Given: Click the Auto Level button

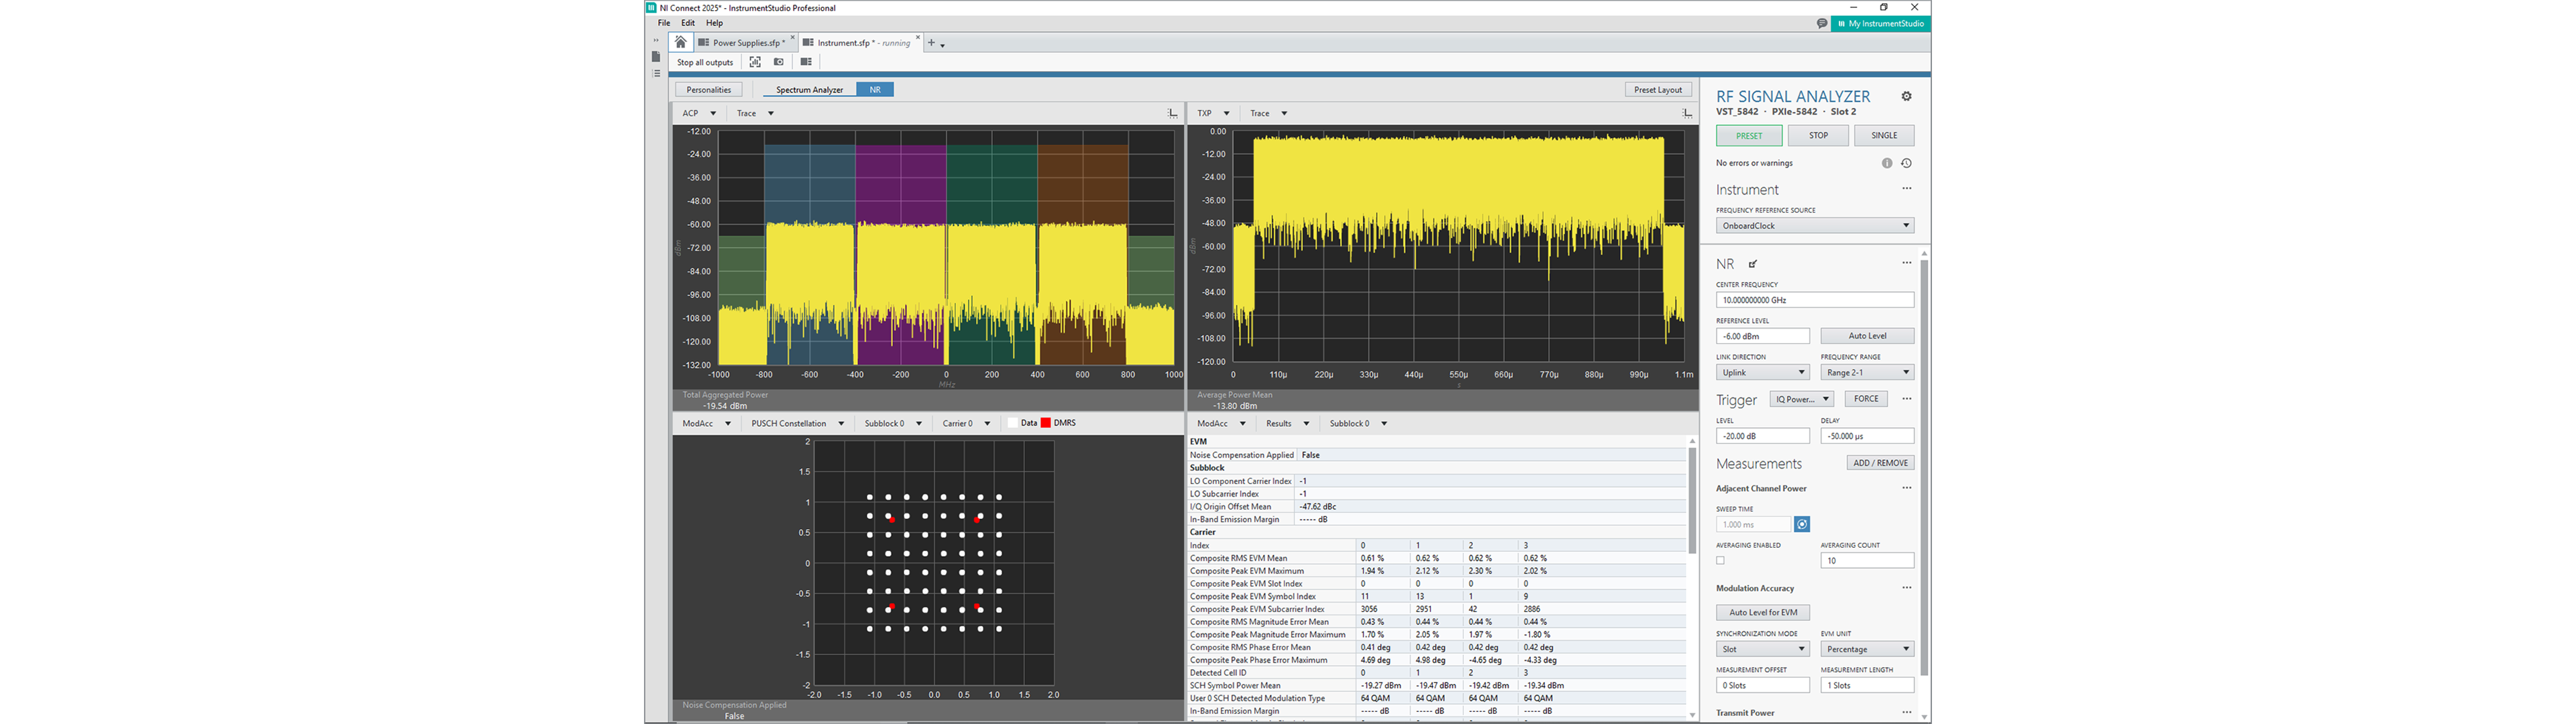Looking at the screenshot, I should [x=1867, y=336].
